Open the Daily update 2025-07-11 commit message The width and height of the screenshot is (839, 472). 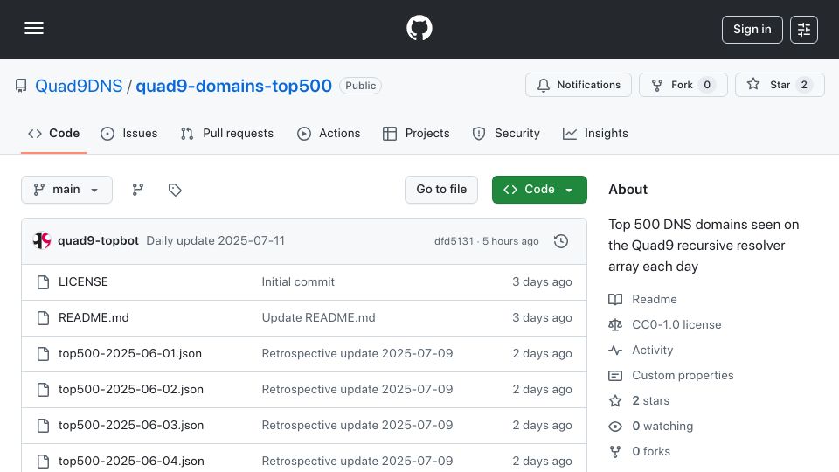pos(215,241)
